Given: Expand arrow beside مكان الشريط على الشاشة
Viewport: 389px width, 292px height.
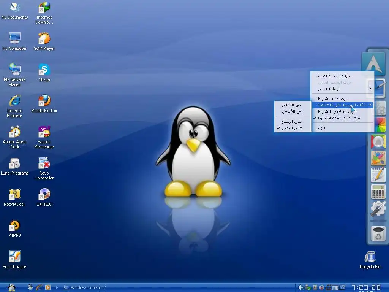Looking at the screenshot, I should pyautogui.click(x=370, y=105).
